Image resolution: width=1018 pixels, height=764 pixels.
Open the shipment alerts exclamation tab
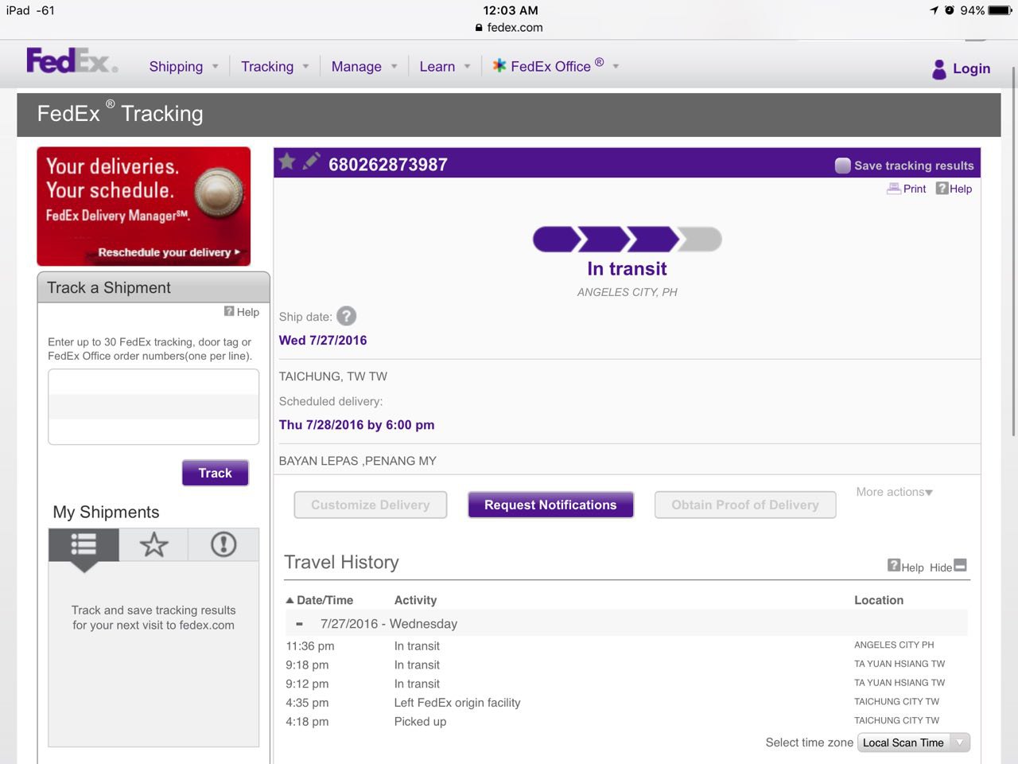point(223,545)
